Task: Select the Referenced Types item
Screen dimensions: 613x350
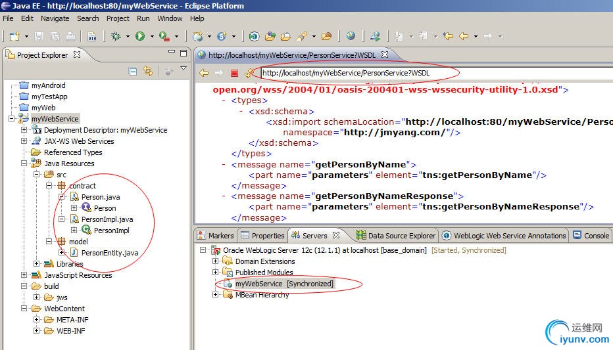Action: 73,152
